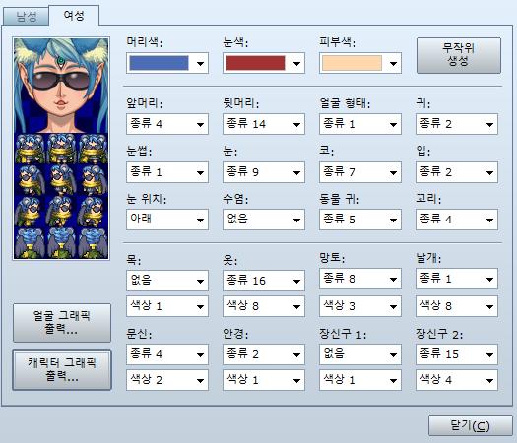Open the 머리색 blue color dropdown
This screenshot has width=517, height=443.
tap(167, 63)
